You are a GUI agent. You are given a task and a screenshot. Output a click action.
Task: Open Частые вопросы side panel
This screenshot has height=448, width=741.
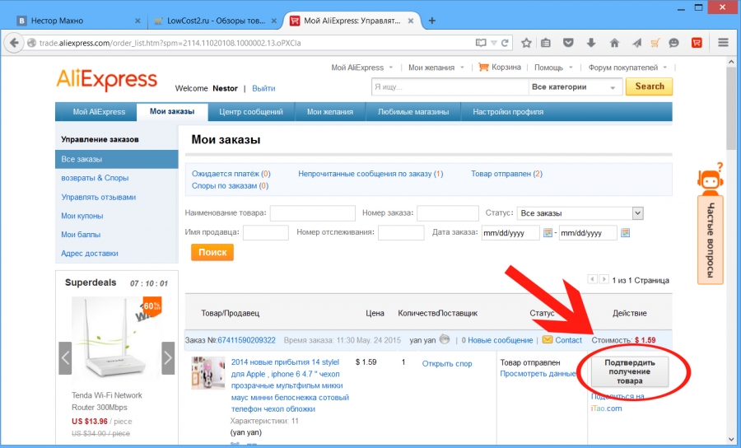(x=711, y=240)
